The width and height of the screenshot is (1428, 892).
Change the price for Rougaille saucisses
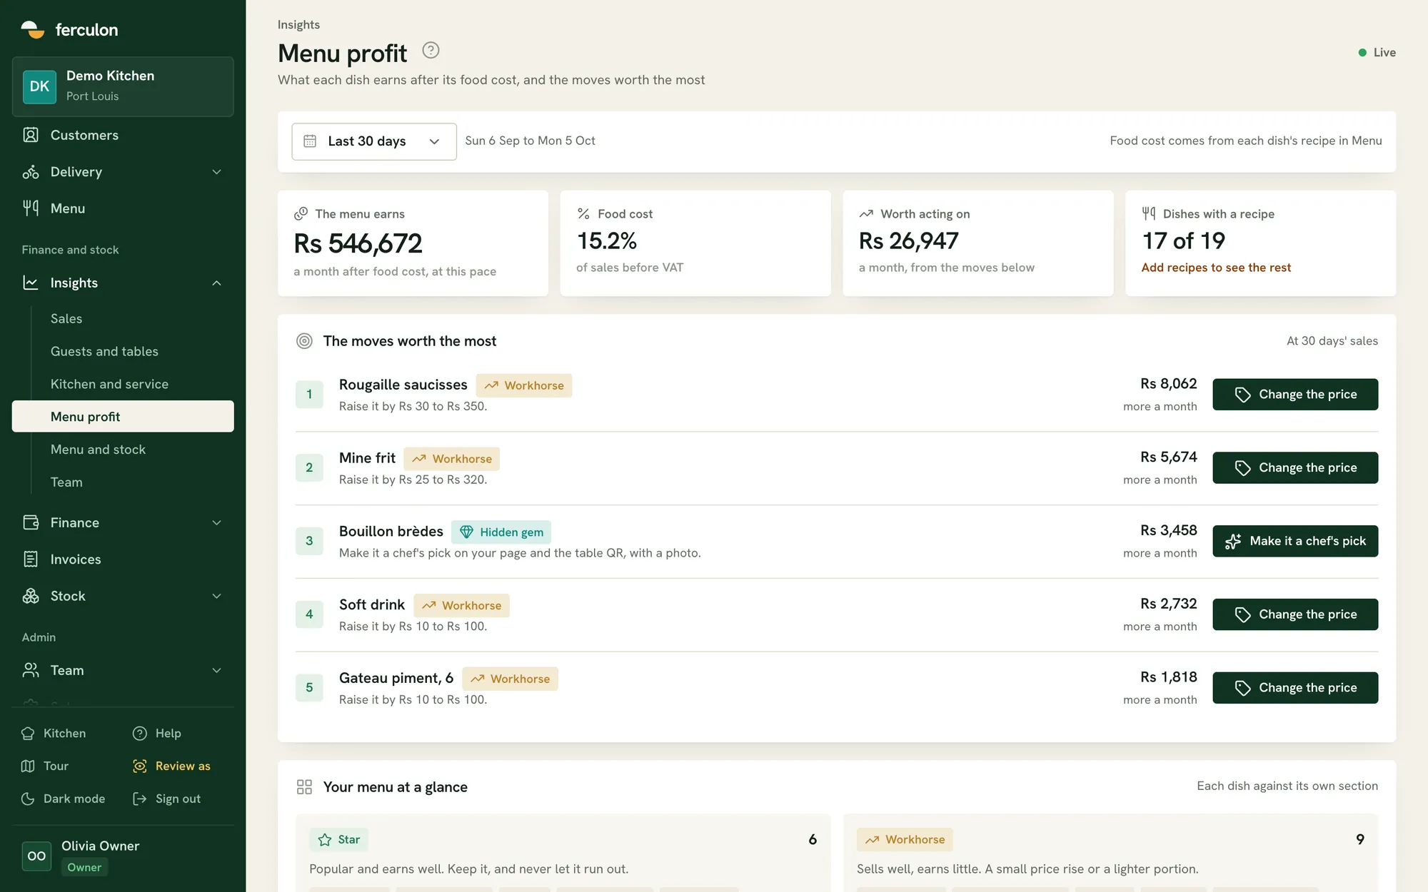click(1295, 395)
